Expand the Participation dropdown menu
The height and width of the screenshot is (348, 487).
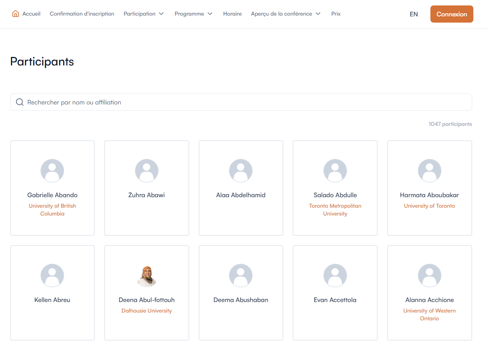click(144, 14)
